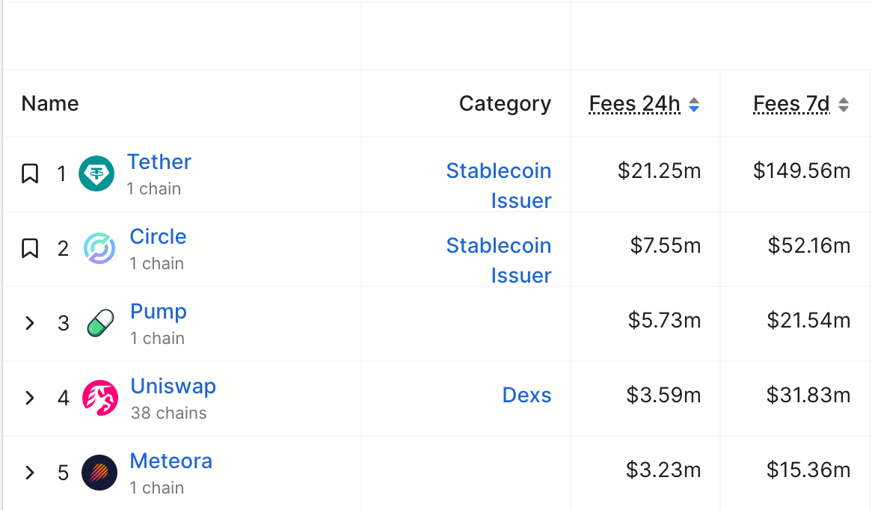Open the Tether protocol link
Image resolution: width=872 pixels, height=510 pixels.
[159, 162]
